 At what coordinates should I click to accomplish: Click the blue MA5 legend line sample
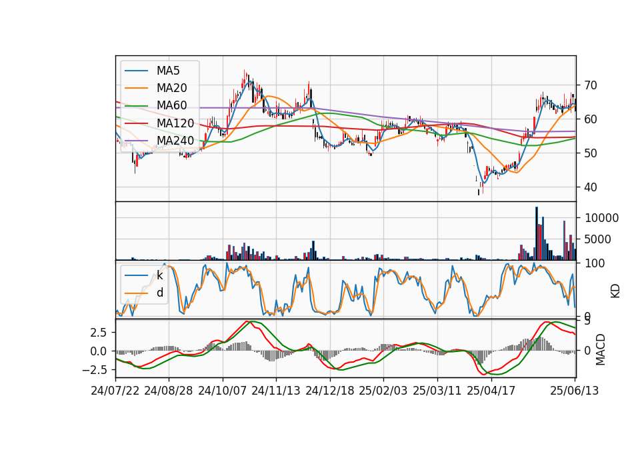(136, 71)
